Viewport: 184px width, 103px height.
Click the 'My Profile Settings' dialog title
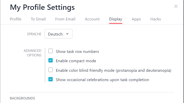click(x=42, y=7)
